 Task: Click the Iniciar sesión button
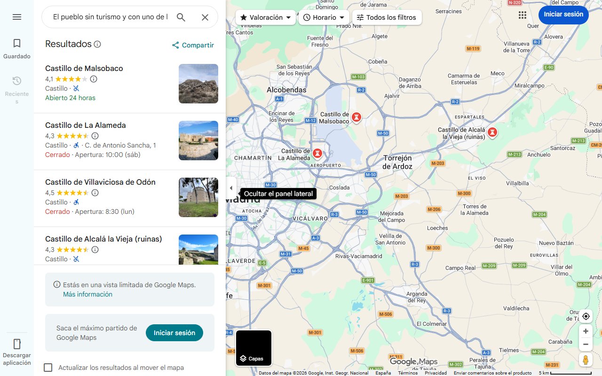(563, 15)
